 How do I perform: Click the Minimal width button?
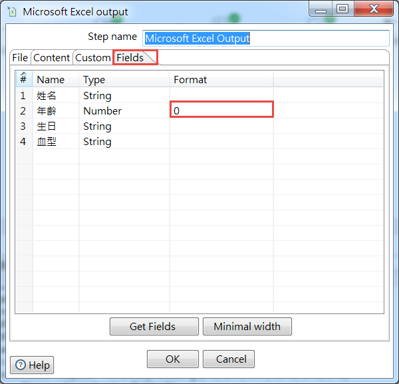pos(247,326)
